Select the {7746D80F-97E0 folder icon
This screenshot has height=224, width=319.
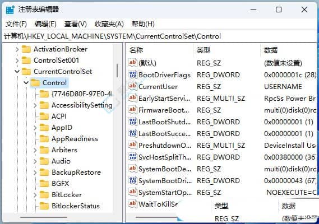(x=44, y=94)
